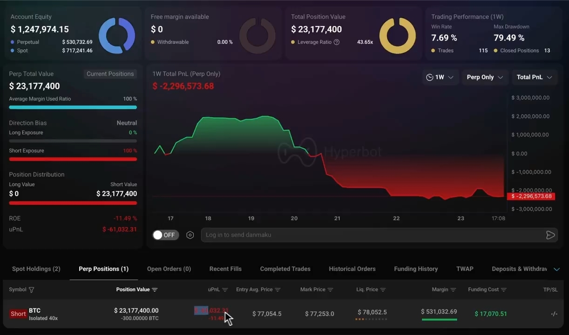Click the Short Exposure red bar
The width and height of the screenshot is (569, 335).
(x=73, y=159)
